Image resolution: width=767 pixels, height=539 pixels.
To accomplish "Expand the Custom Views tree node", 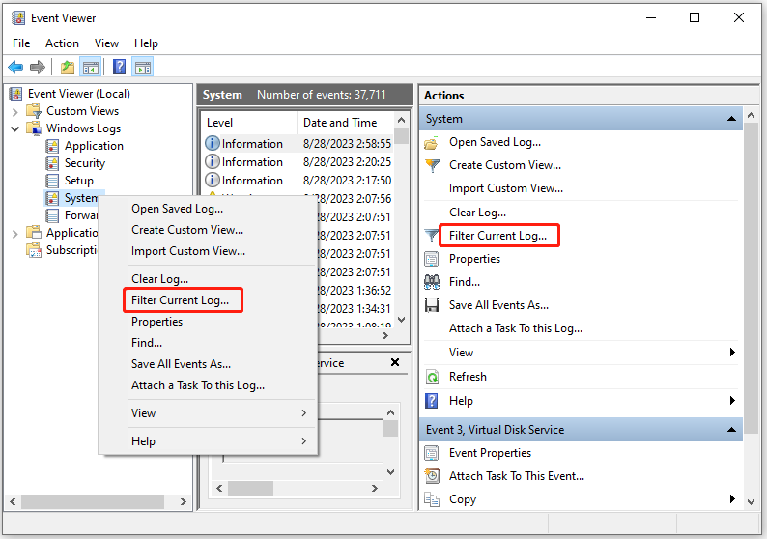I will point(15,111).
